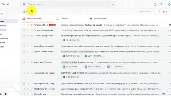Viewport: 171px width, 96px height.
Task: Open the search options dropdown arrow
Action: click(112, 4)
